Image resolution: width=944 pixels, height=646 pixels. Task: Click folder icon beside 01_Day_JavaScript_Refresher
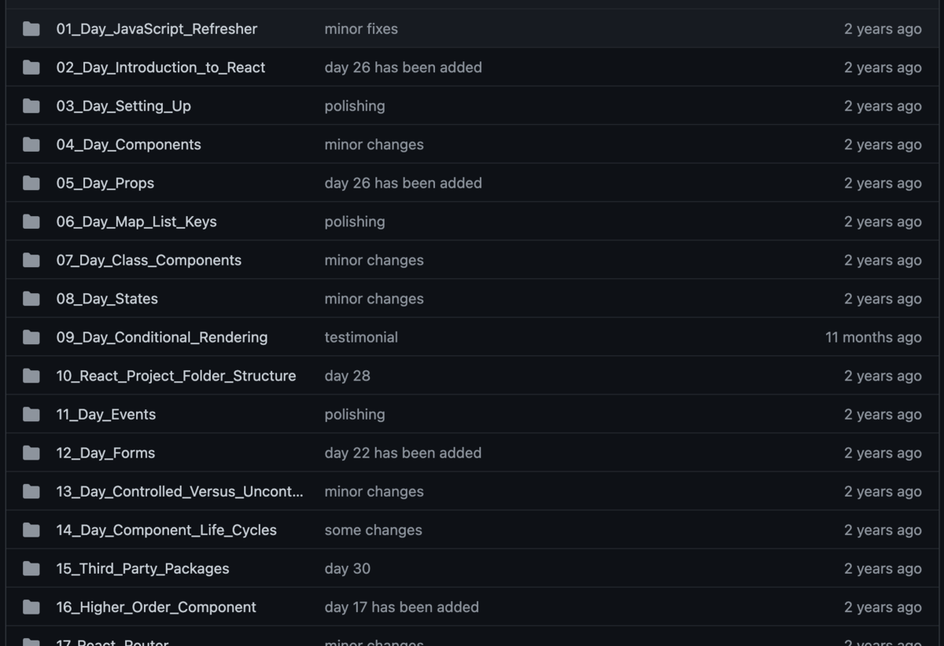pos(31,29)
